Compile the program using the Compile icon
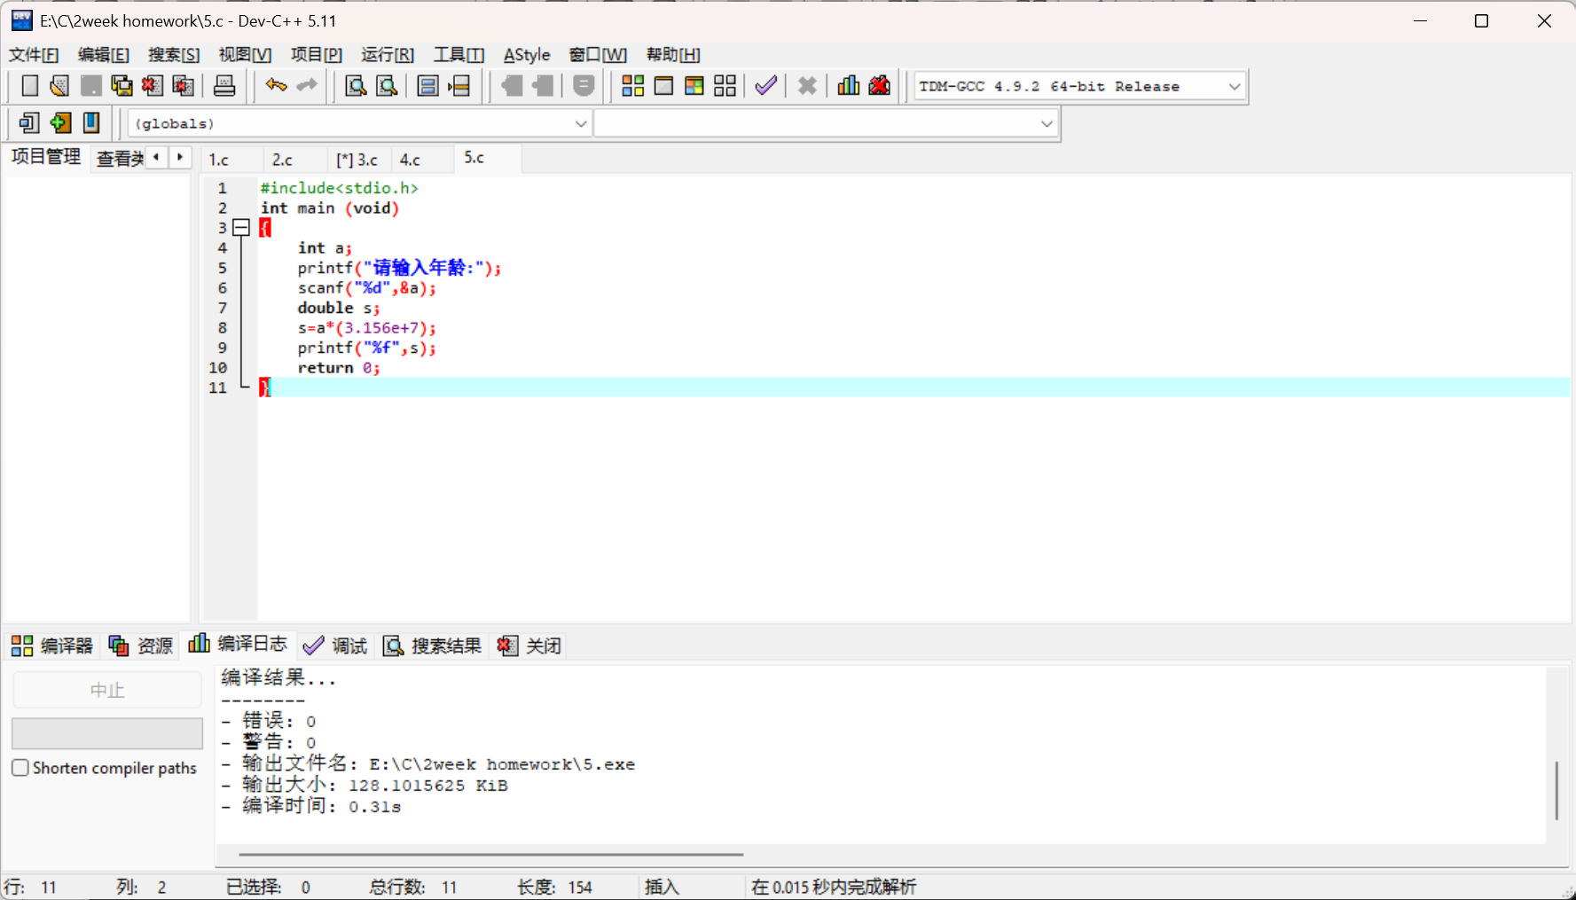The height and width of the screenshot is (900, 1576). (x=632, y=86)
